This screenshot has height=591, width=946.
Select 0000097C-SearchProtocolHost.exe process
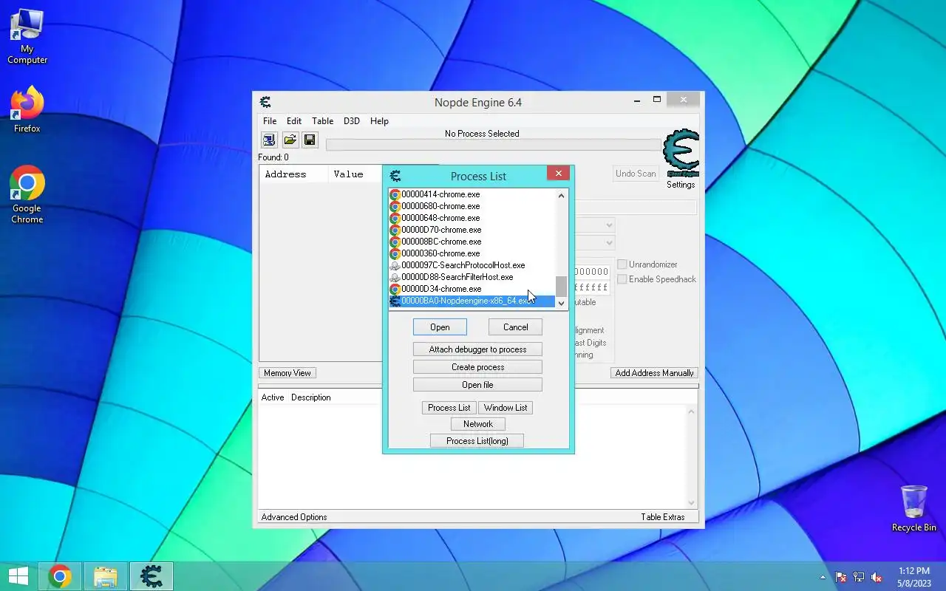472,265
